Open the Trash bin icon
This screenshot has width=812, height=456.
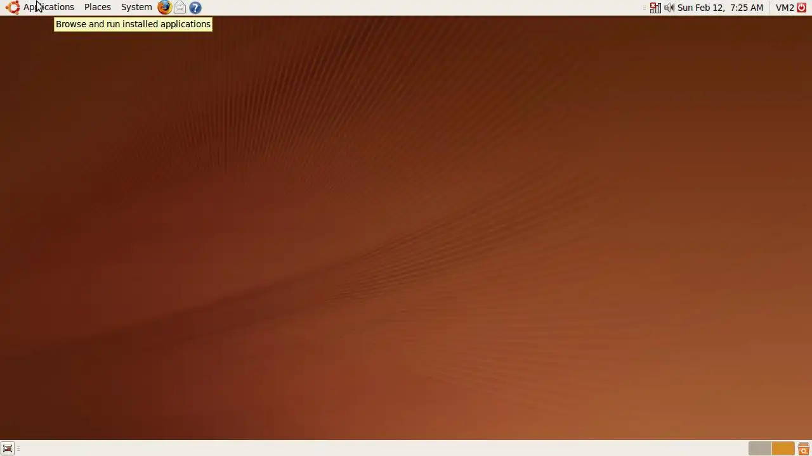804,448
